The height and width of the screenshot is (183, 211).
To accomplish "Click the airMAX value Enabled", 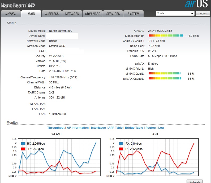I will (x=153, y=64).
